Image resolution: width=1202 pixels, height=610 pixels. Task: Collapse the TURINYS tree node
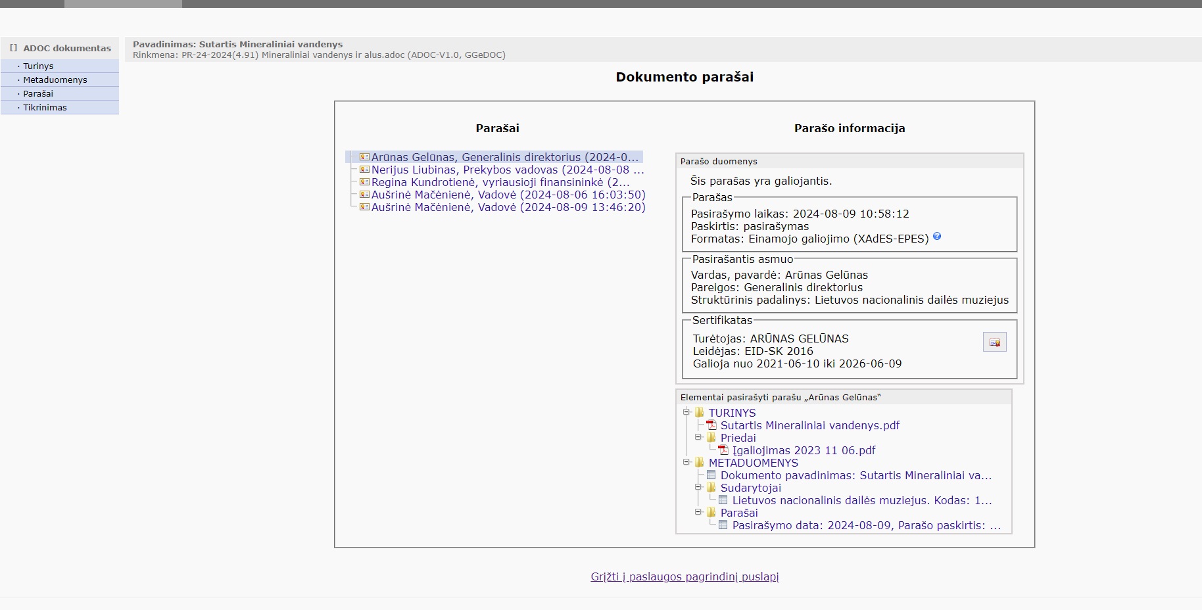click(x=686, y=412)
